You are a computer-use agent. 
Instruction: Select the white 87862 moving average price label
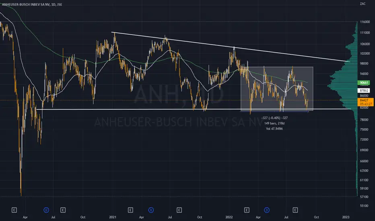[364, 90]
